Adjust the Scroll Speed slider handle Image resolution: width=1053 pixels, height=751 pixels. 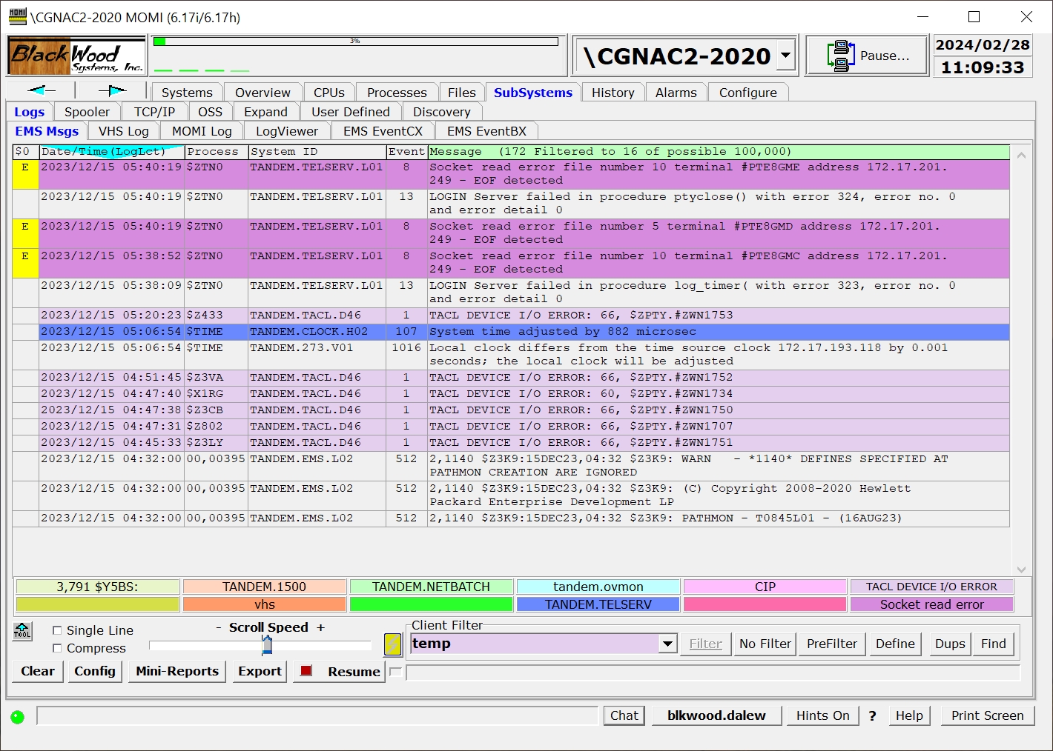(267, 645)
